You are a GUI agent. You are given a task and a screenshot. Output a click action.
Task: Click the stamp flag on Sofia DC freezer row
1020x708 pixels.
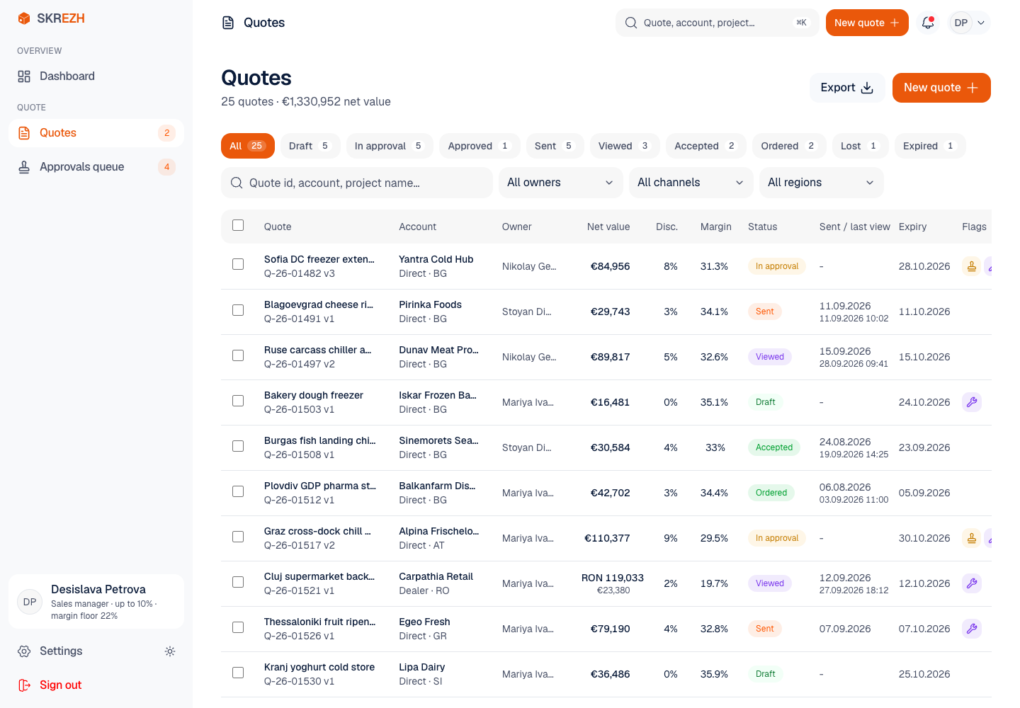(x=972, y=266)
